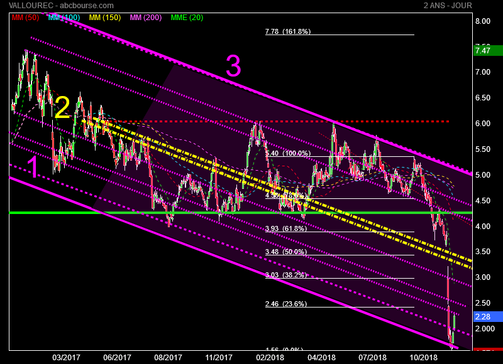
Task: Select the MME (20) legend label
Action: [187, 18]
